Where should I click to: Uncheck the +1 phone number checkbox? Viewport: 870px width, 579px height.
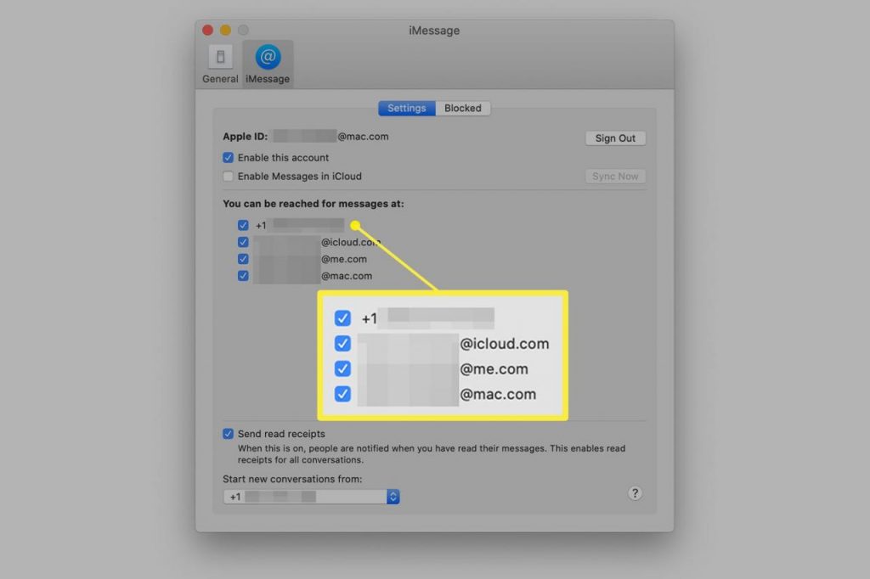pos(243,225)
